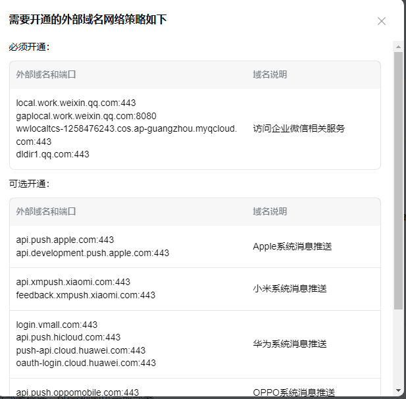Select the dldir1.qq.com:443 entry
The width and height of the screenshot is (406, 399).
pyautogui.click(x=53, y=155)
